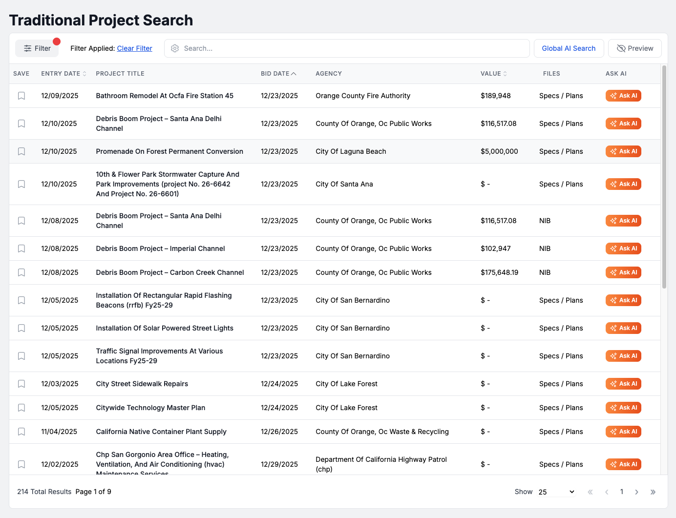
Task: Toggle Preview mode with the crossed-eye button
Action: [635, 48]
